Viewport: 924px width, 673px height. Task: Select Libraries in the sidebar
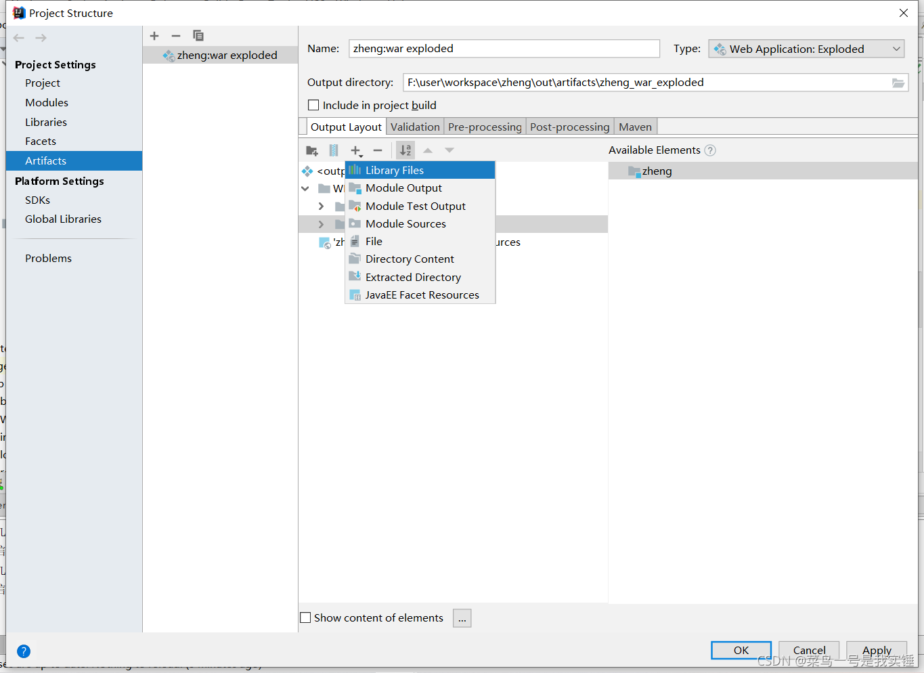[46, 122]
